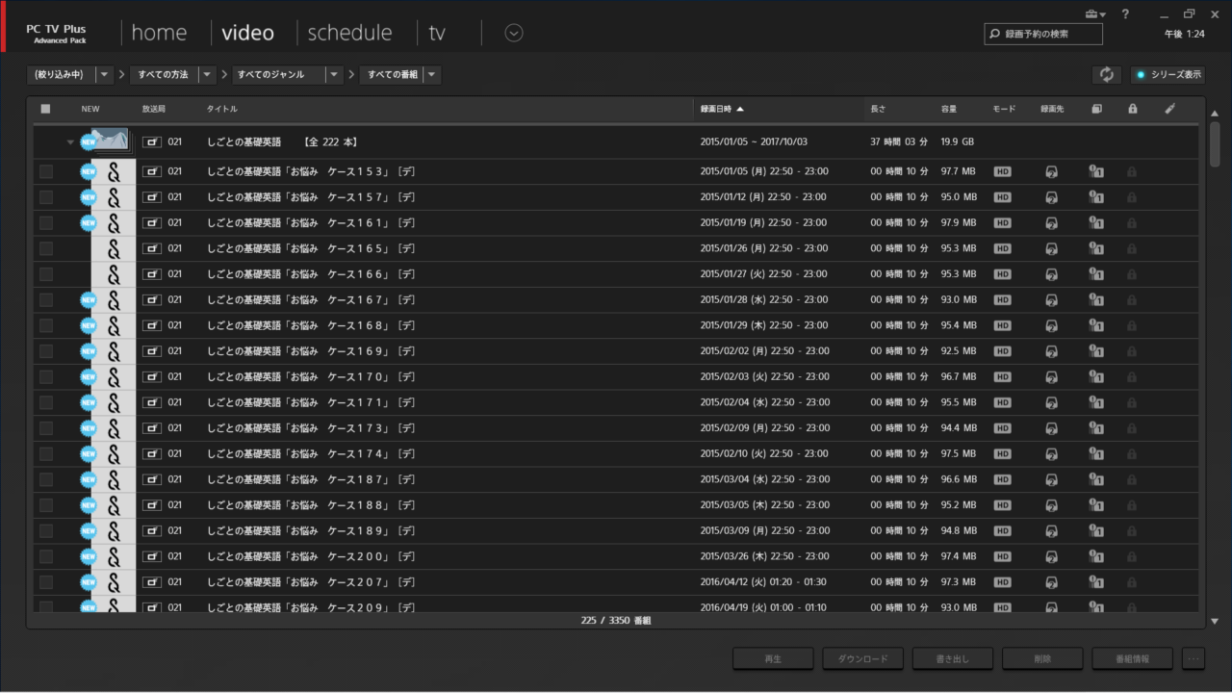Open the すべてのジャンル genre dropdown
Image resolution: width=1232 pixels, height=693 pixels.
[x=334, y=75]
